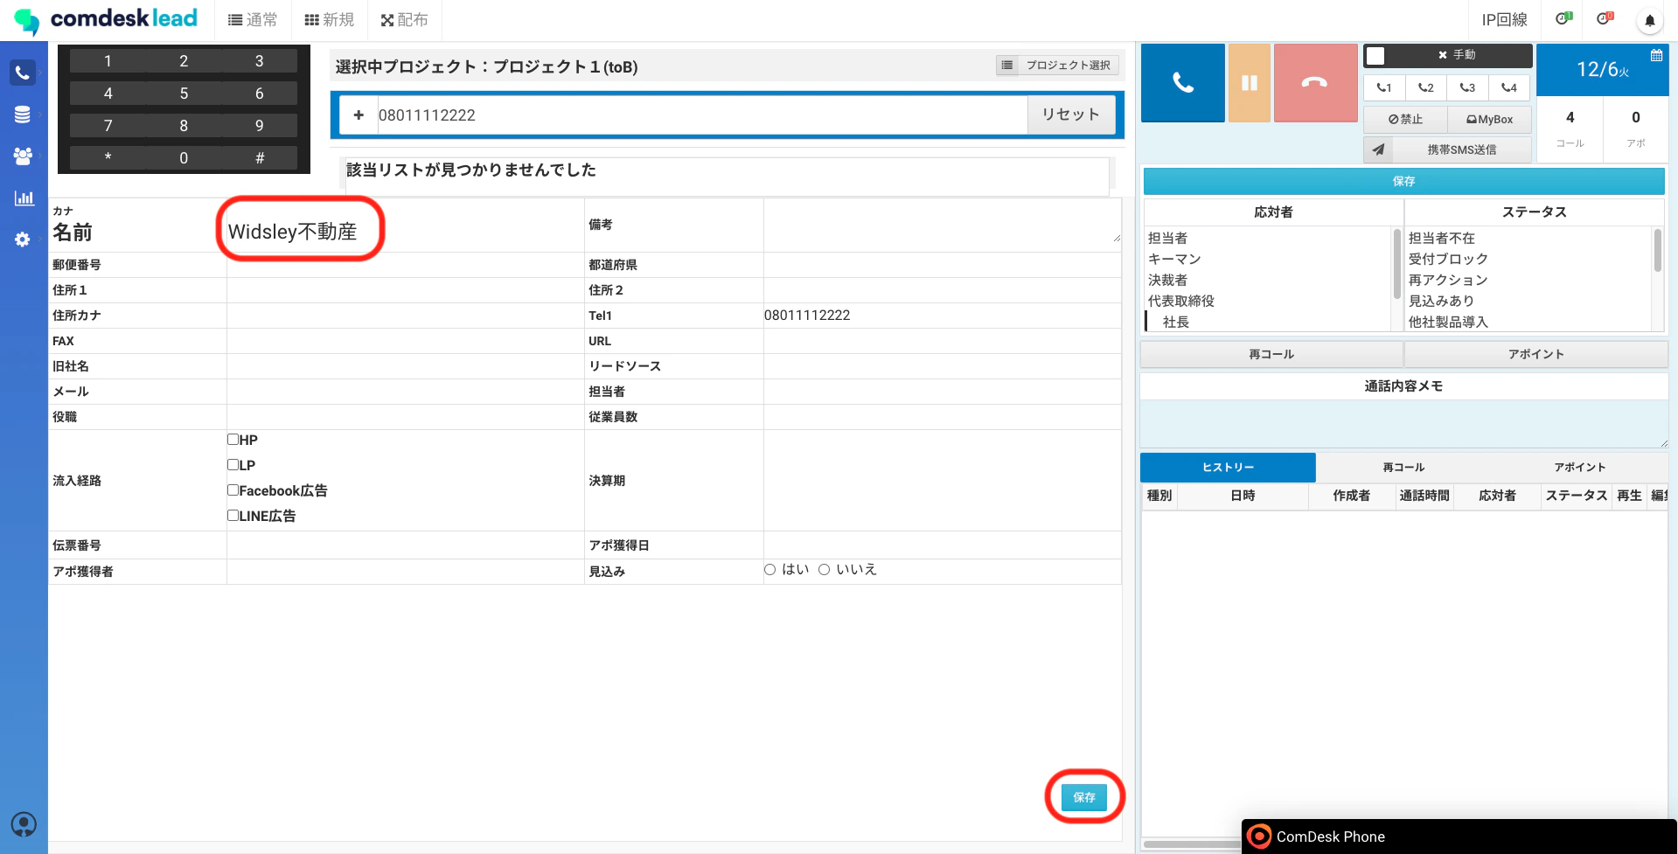Open the user profile icon at sidebar bottom

pos(24,824)
